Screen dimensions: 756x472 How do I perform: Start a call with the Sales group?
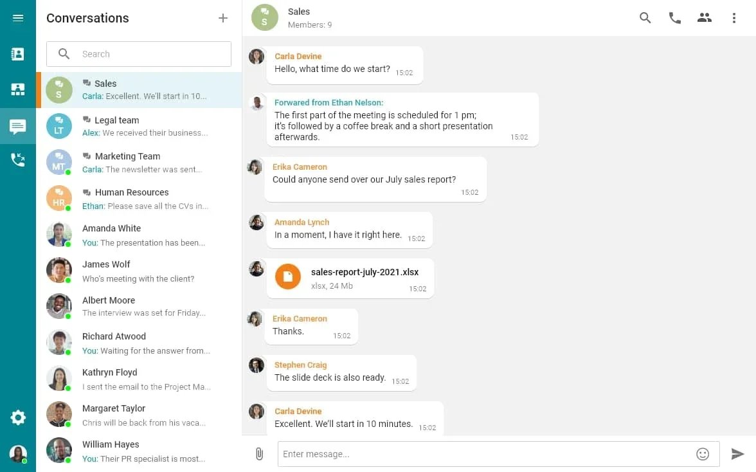tap(674, 18)
